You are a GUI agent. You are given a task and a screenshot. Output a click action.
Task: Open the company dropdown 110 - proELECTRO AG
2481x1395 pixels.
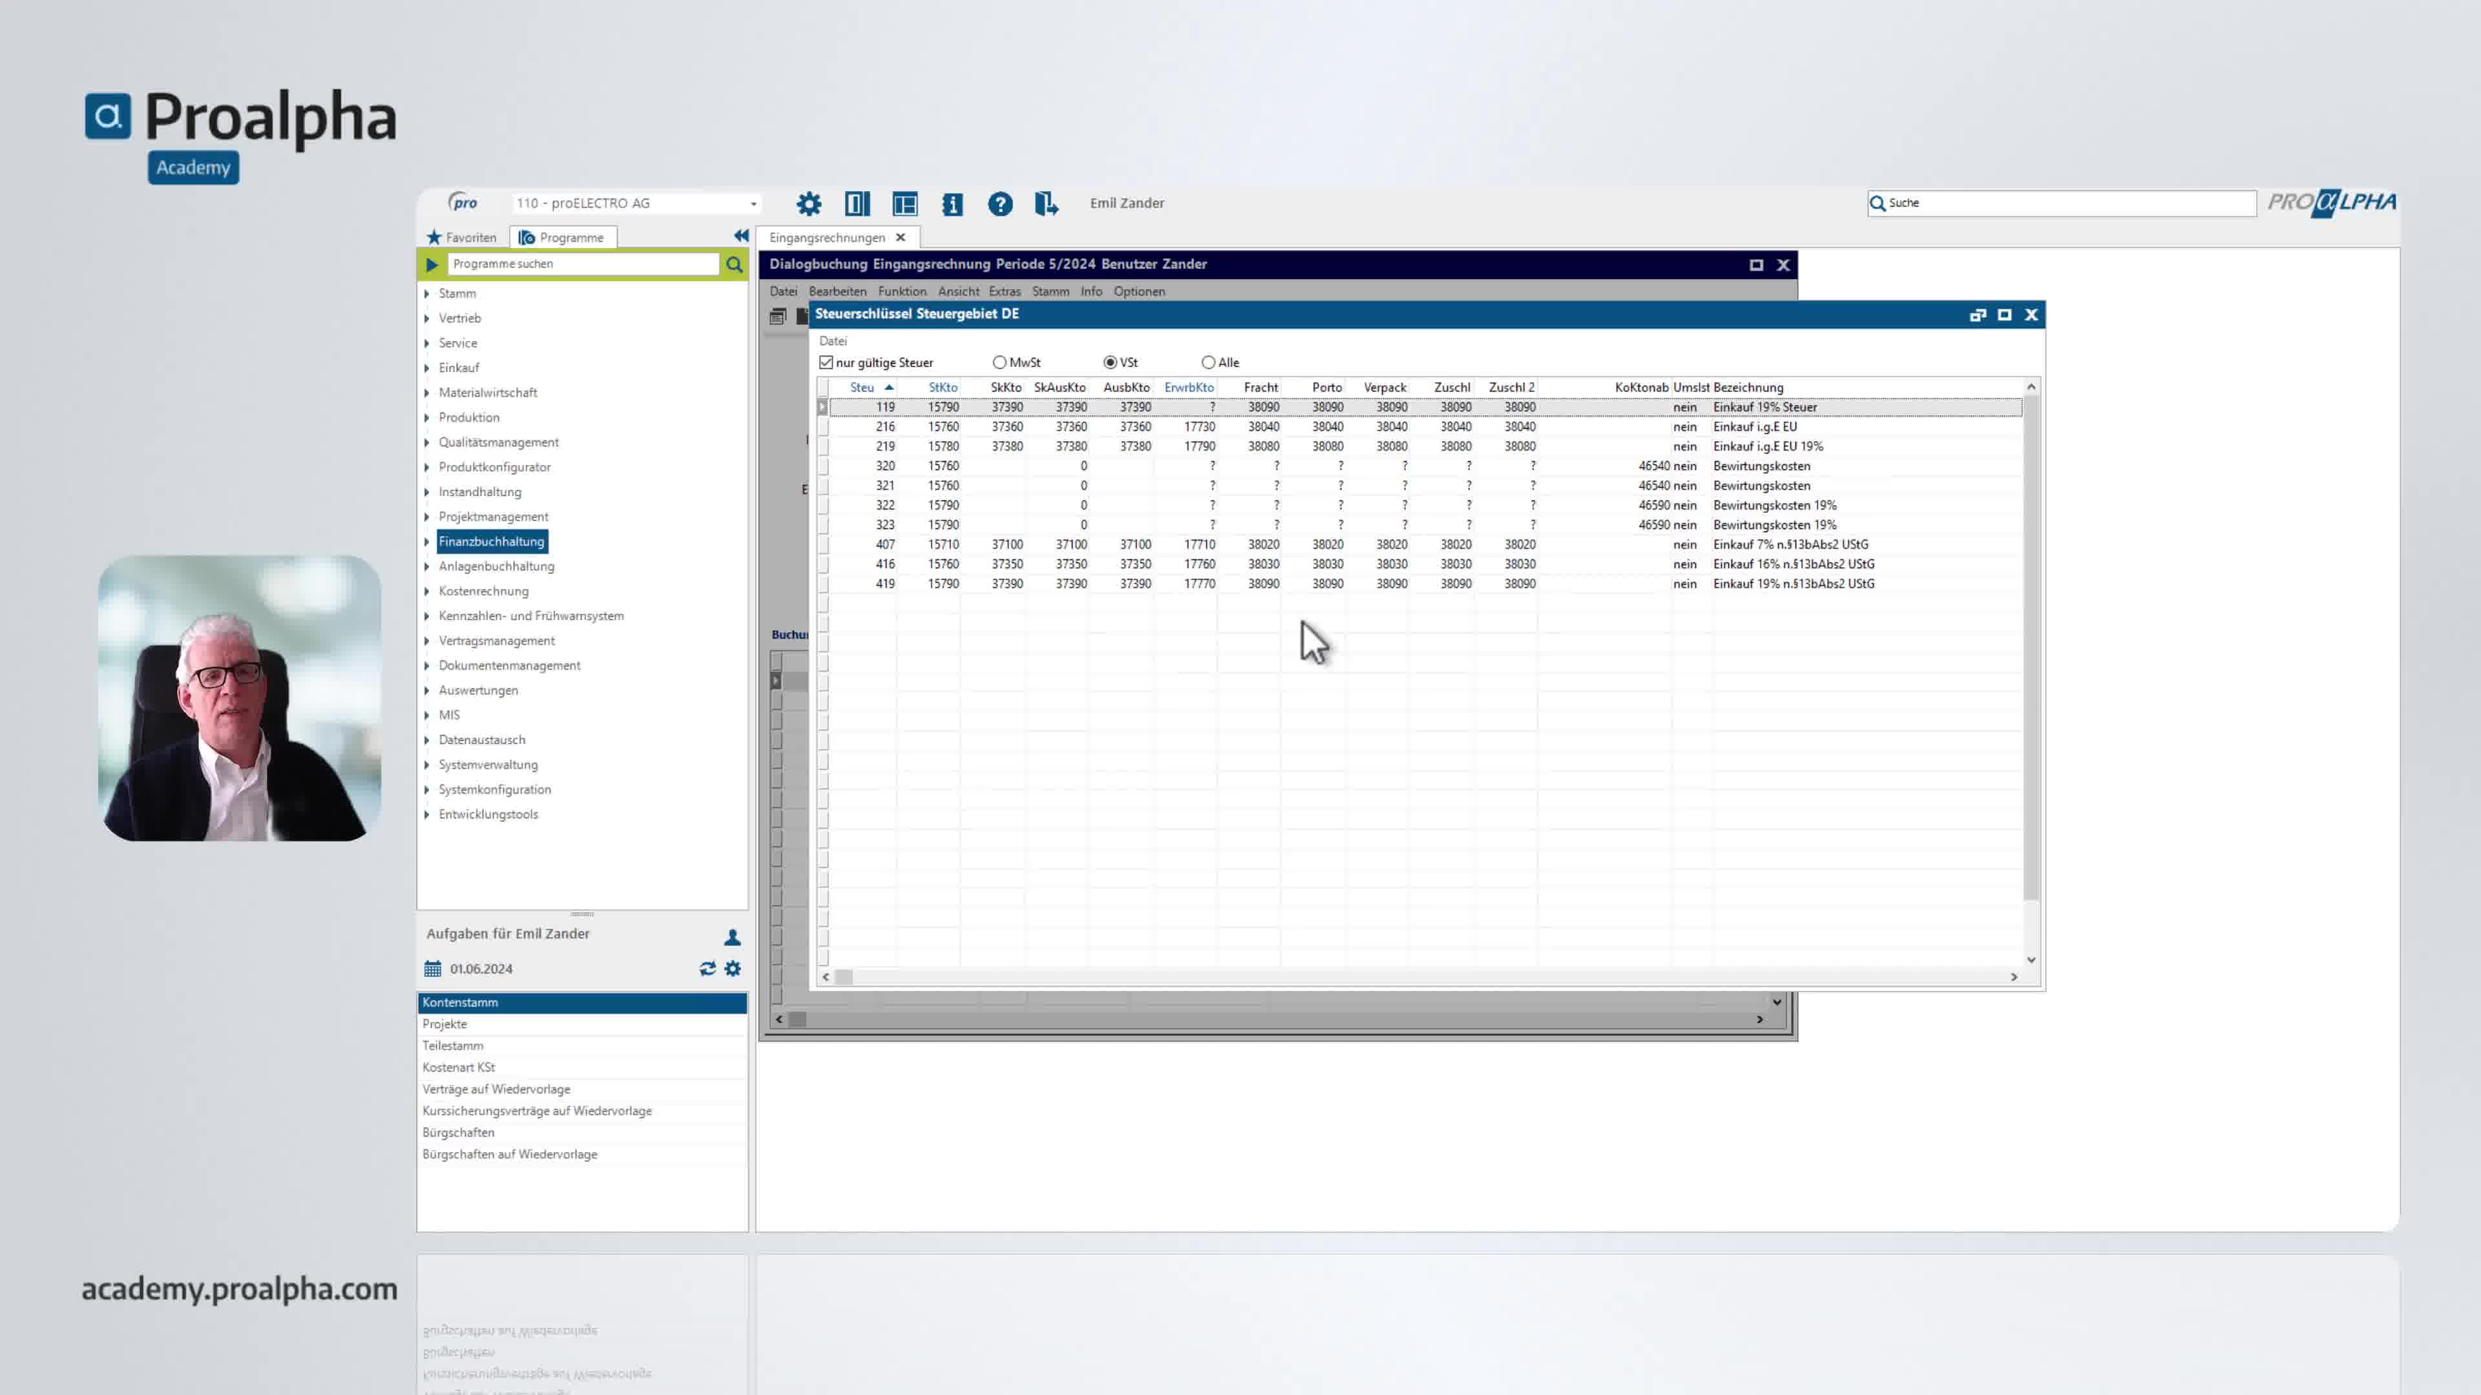coord(636,203)
